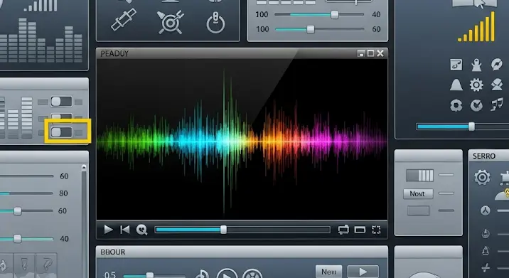Click the SERRO panel title text

tap(483, 156)
